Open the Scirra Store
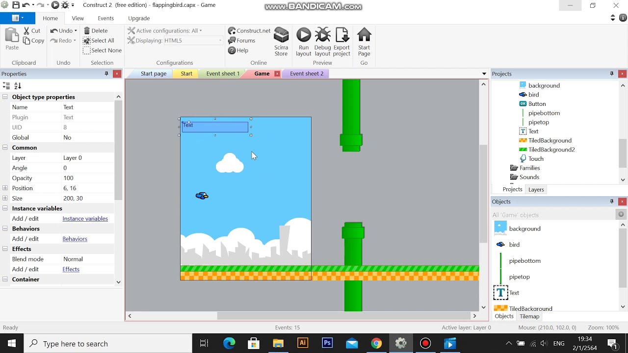This screenshot has width=628, height=353. (281, 42)
